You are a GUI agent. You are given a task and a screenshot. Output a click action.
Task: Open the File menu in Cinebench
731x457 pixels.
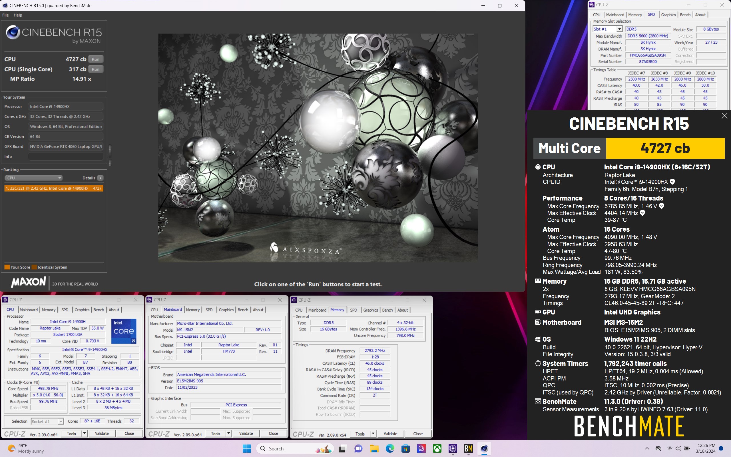point(5,15)
